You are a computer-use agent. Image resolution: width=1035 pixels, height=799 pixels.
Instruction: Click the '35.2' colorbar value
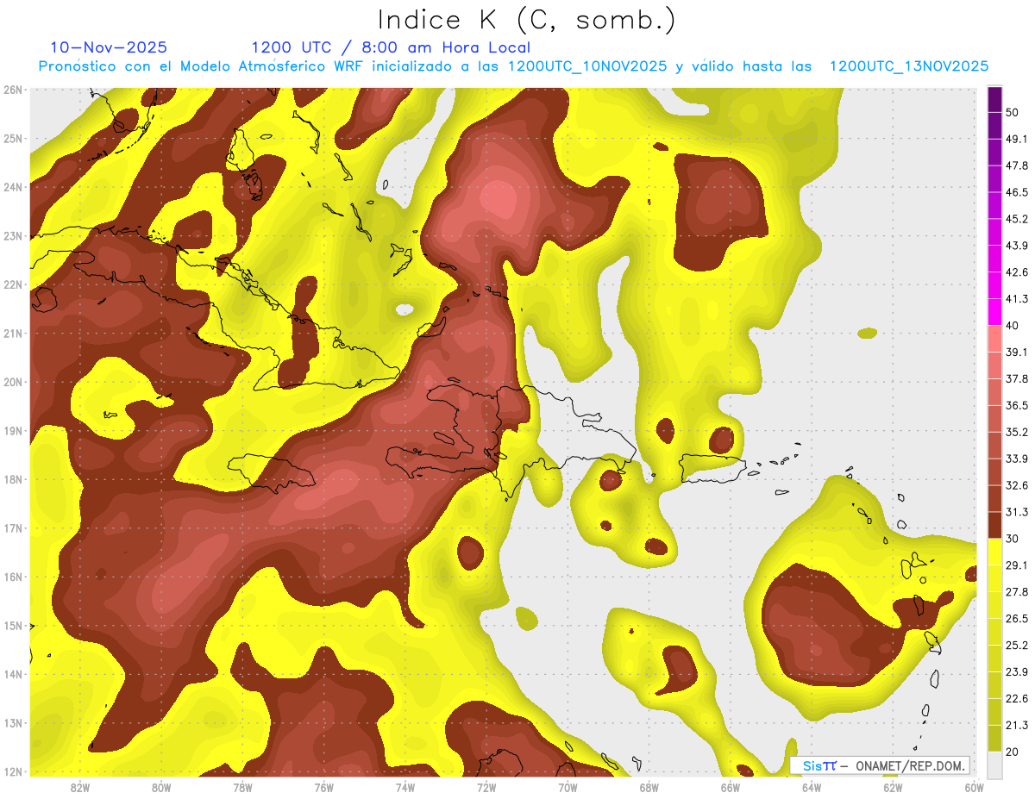point(1017,432)
